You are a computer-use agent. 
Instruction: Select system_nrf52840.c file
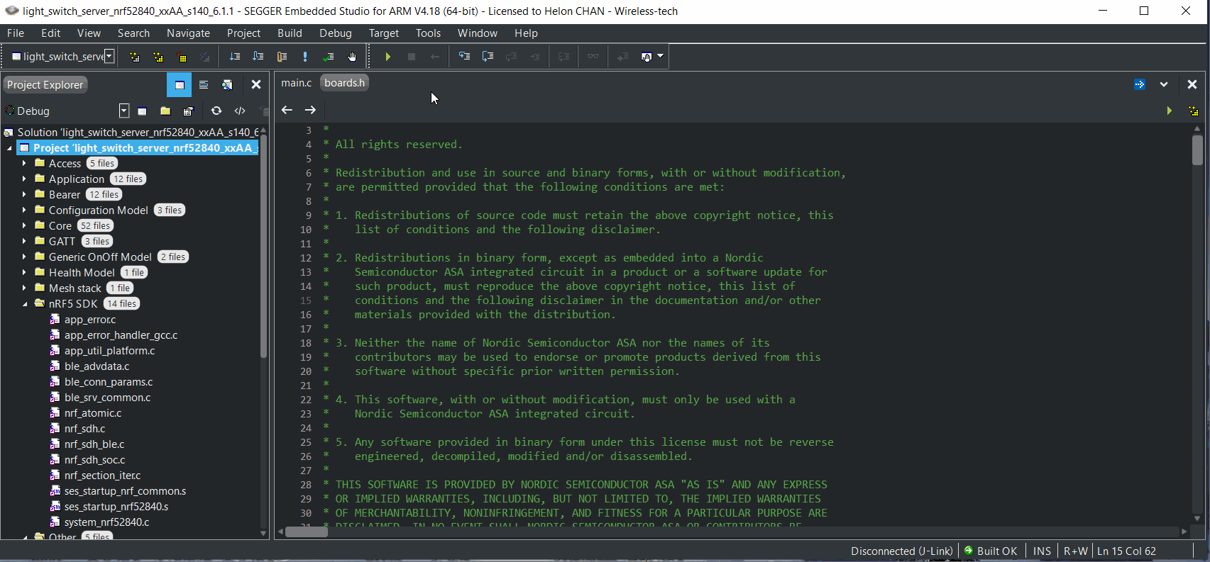(106, 522)
